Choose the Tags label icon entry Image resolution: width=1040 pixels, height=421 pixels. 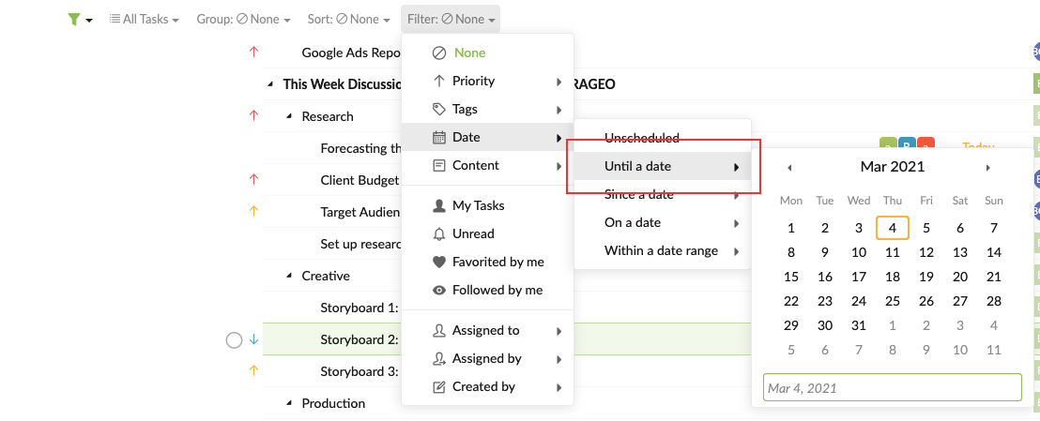[x=438, y=109]
